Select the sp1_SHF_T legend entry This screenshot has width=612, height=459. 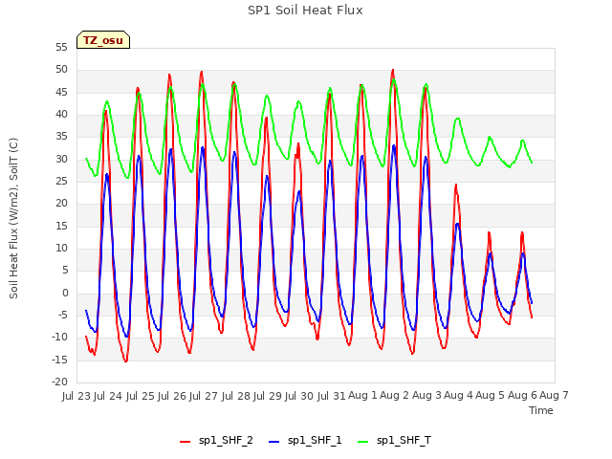coord(394,441)
